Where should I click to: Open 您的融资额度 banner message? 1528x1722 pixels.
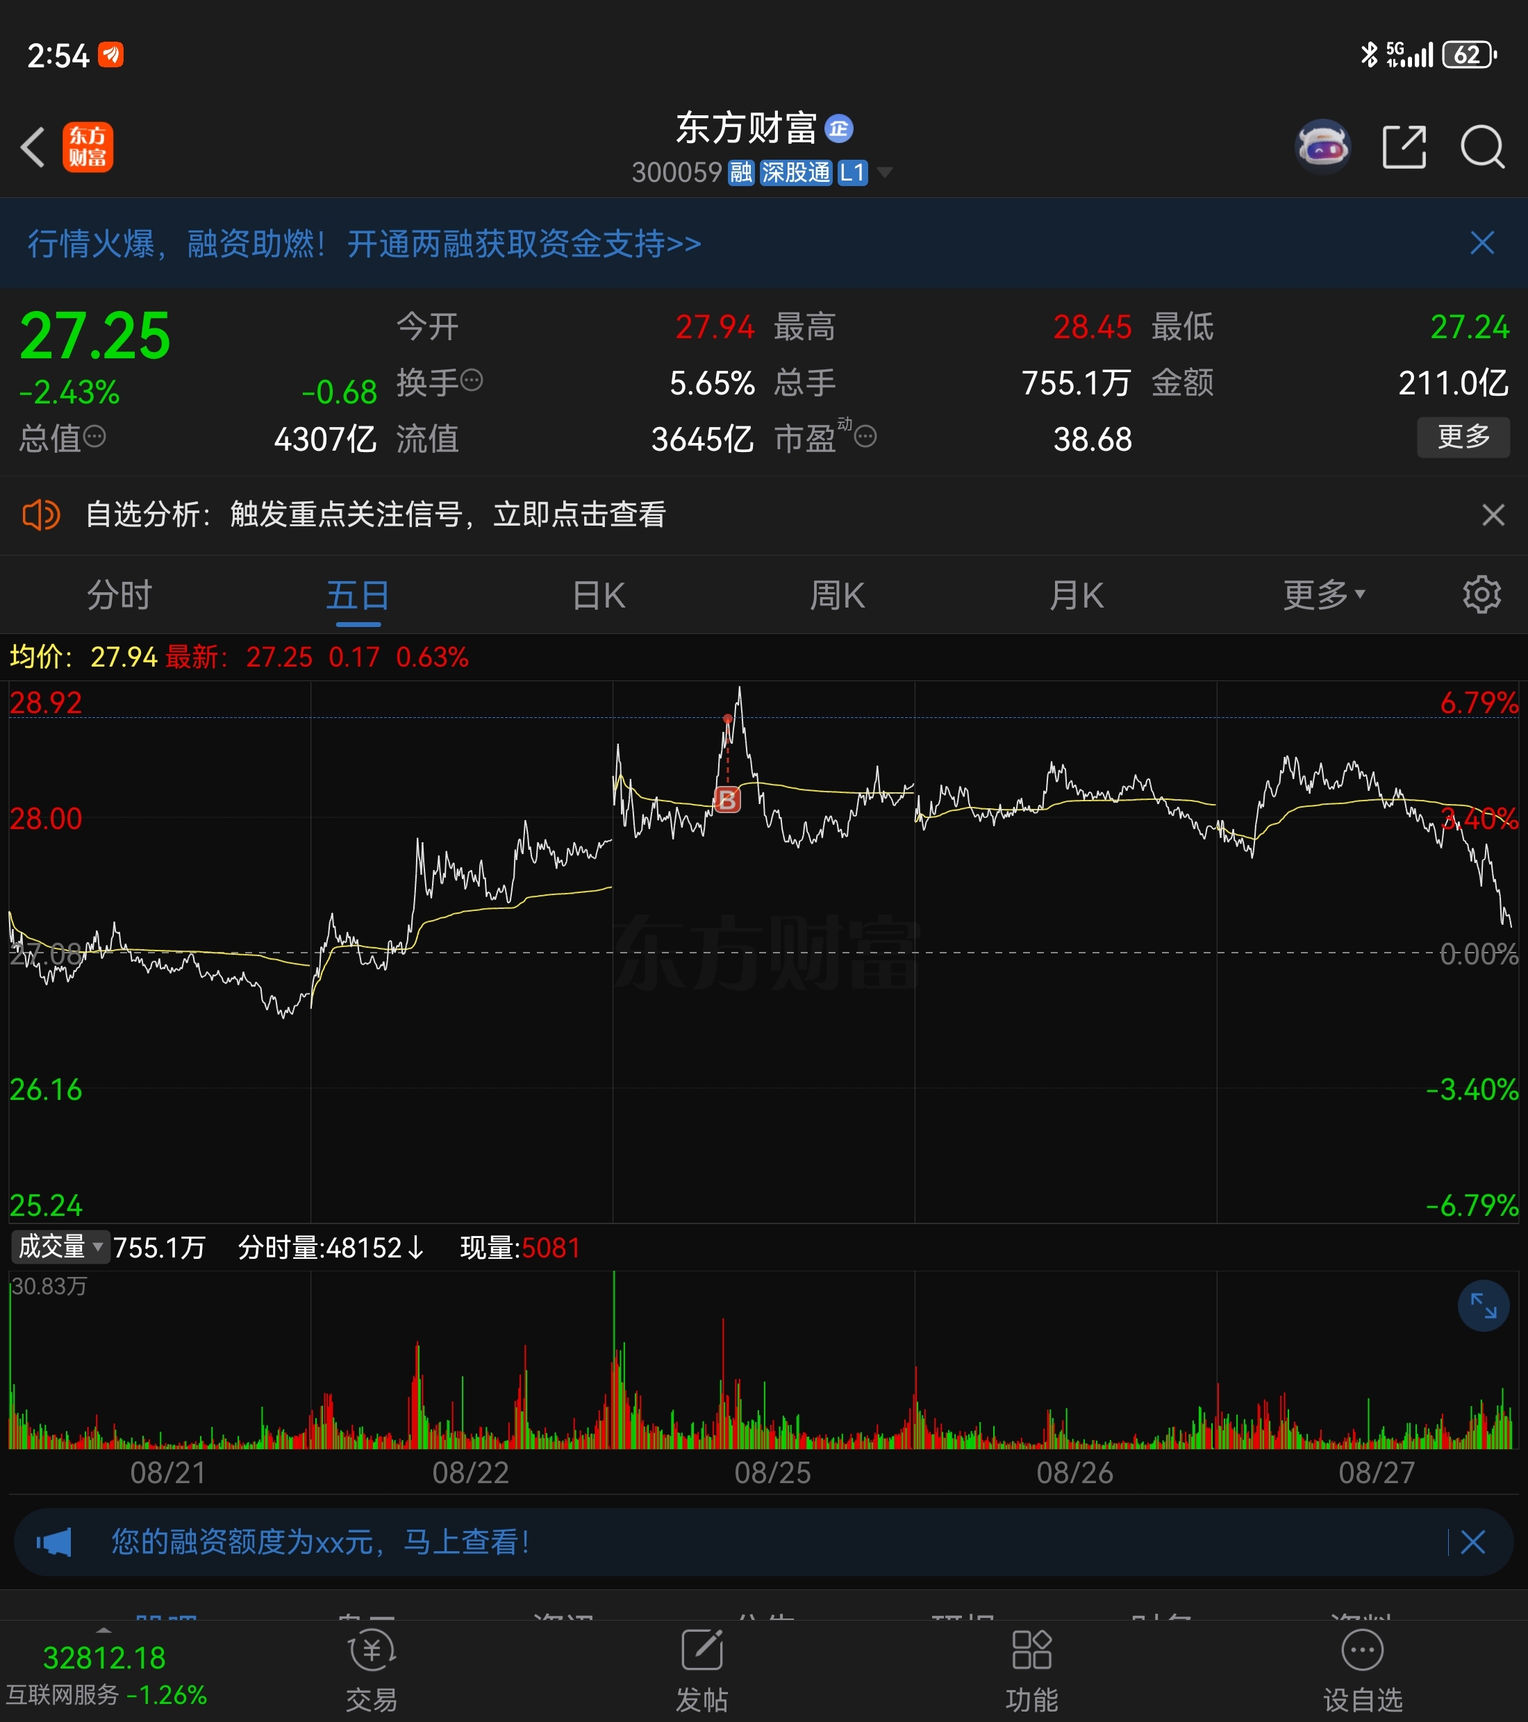(320, 1543)
